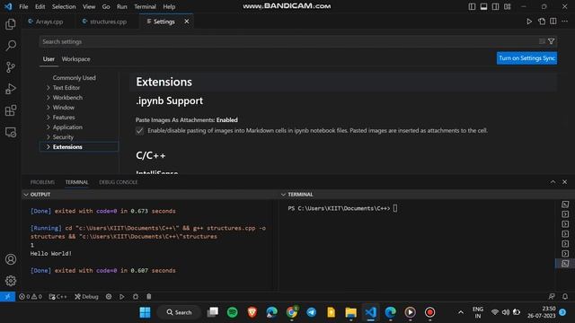Screen dimensions: 575x323
Task: Open Run and Debug view
Action: [x=10, y=89]
